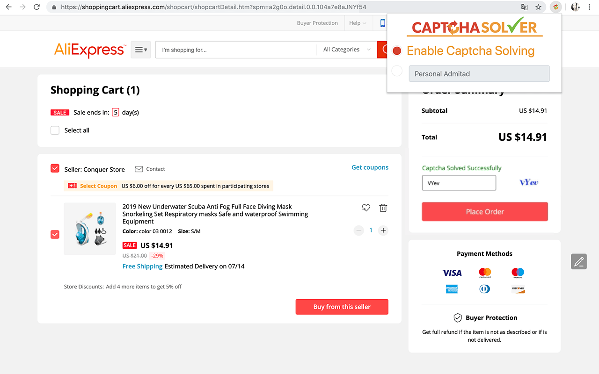The height and width of the screenshot is (374, 599).
Task: Click the Visa payment logo
Action: 452,273
